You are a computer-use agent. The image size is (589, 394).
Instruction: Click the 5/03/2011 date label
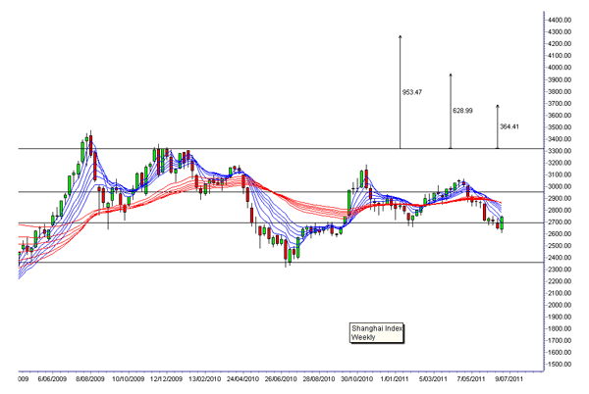tap(433, 379)
